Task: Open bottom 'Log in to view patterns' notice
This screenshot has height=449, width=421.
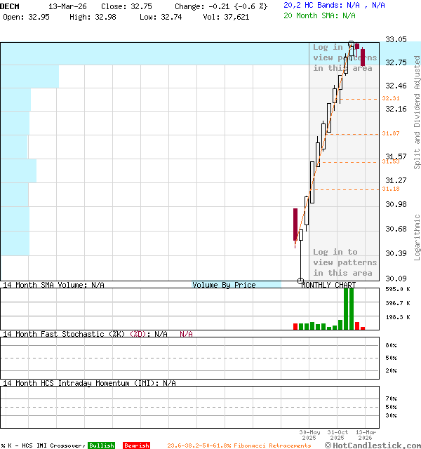Action: [345, 262]
